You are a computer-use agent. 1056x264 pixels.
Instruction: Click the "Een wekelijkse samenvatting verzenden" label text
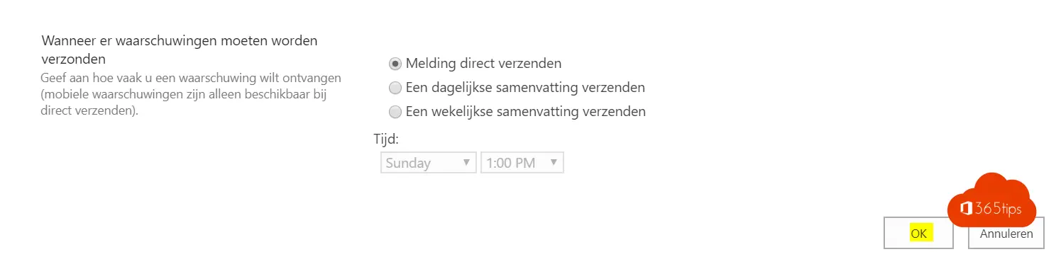(x=525, y=112)
